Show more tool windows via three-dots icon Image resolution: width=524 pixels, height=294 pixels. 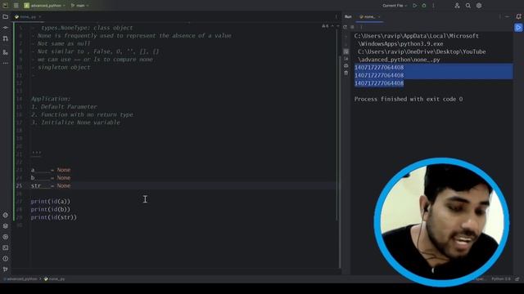(6, 63)
